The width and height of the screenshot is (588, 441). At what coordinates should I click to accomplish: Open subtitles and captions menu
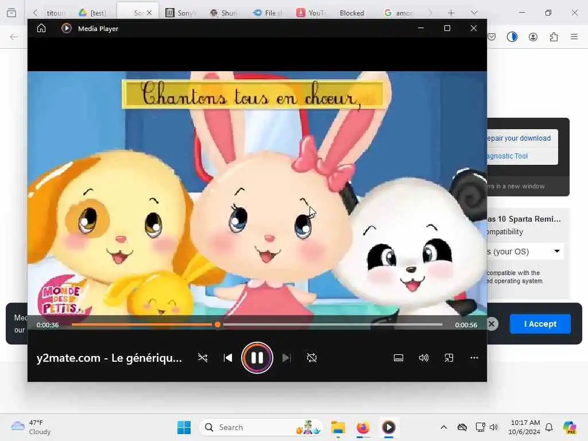(x=399, y=358)
